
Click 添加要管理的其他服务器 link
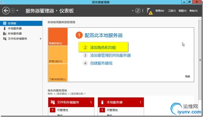[110, 56]
